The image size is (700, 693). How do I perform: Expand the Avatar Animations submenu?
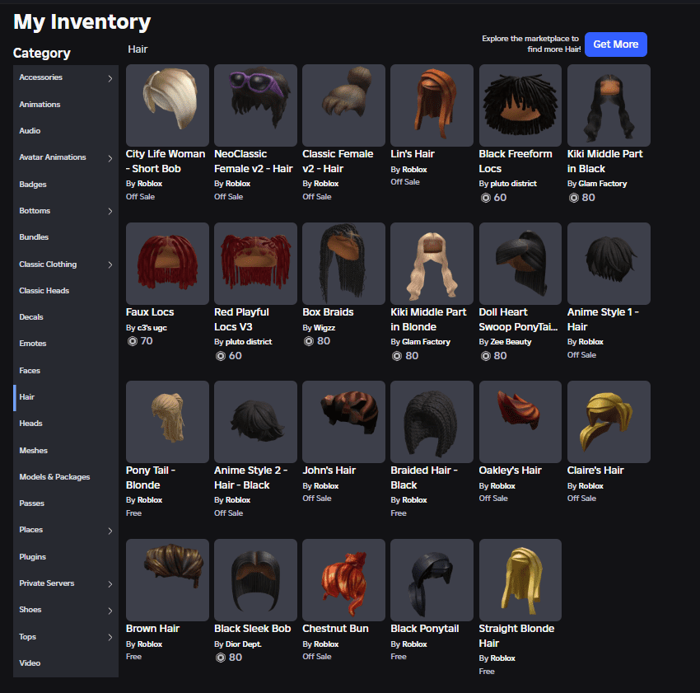[110, 158]
